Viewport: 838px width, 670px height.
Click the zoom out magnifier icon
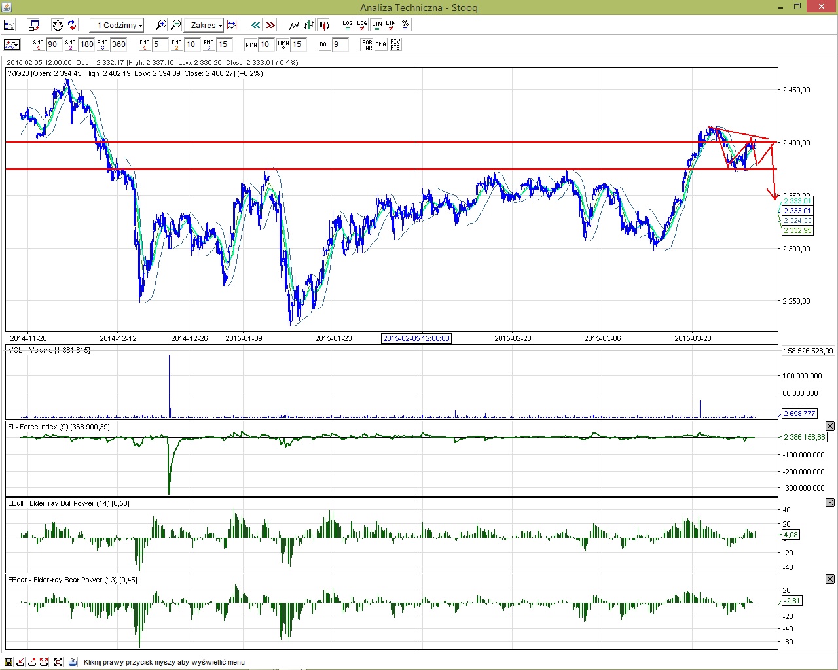(x=175, y=25)
